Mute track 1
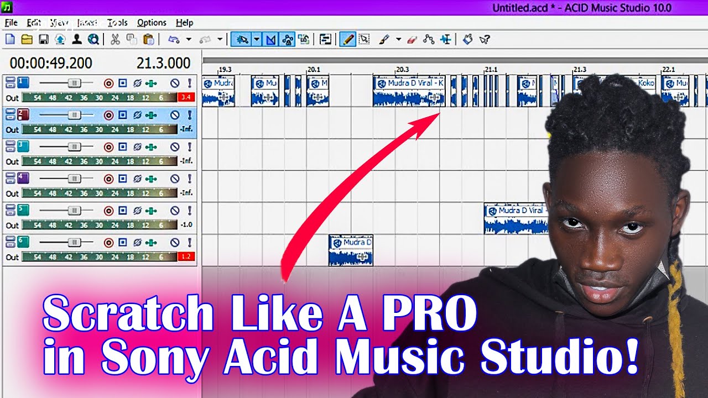This screenshot has width=708, height=398. click(x=175, y=83)
